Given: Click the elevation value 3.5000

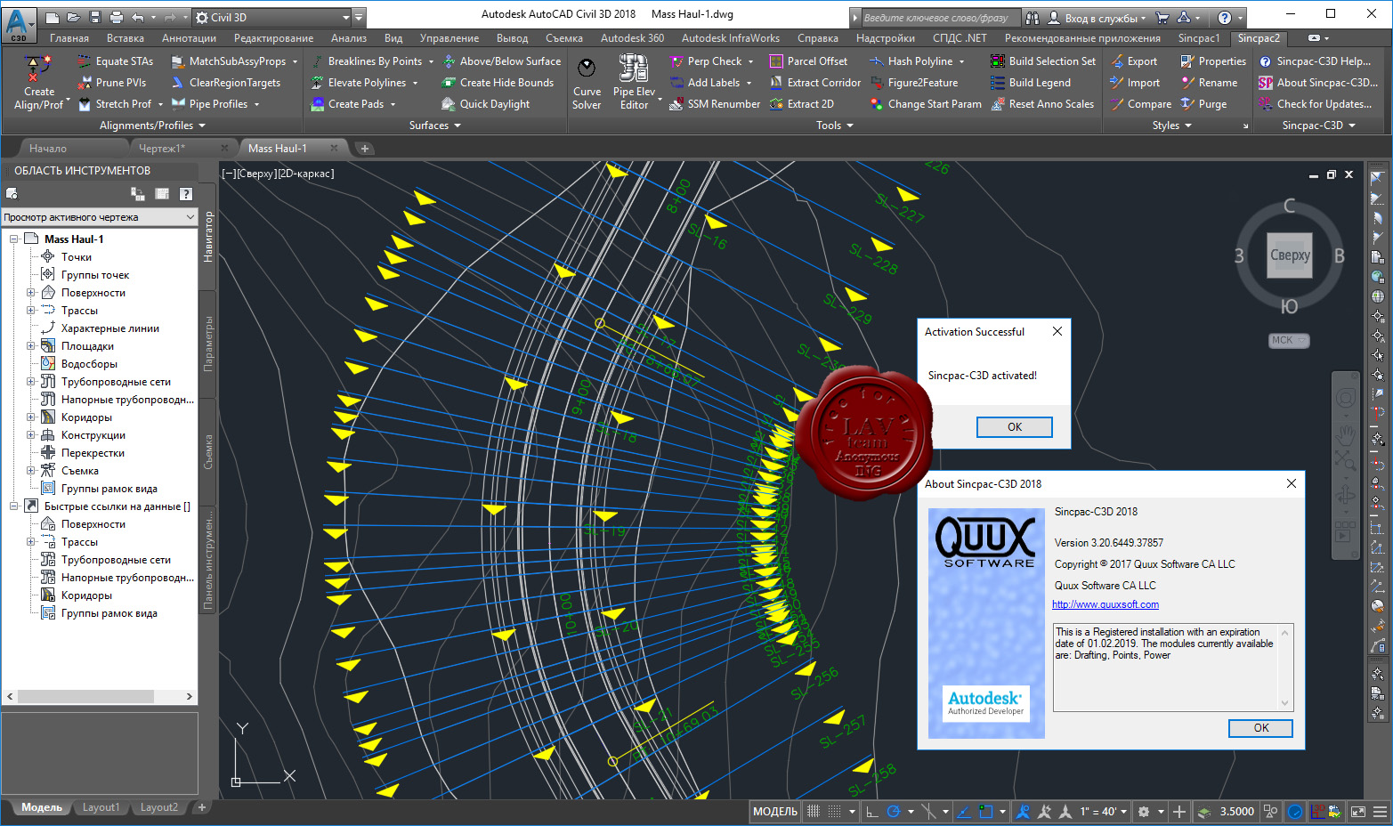Looking at the screenshot, I should pos(1236,812).
